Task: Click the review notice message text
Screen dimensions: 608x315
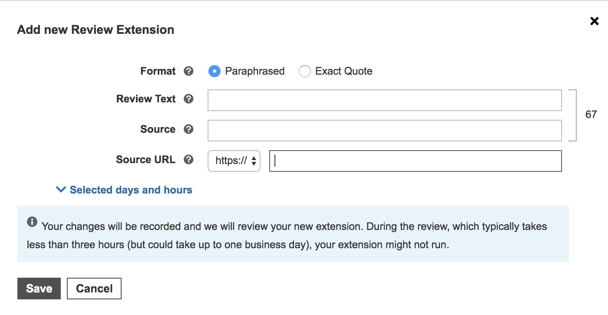Action: point(287,236)
